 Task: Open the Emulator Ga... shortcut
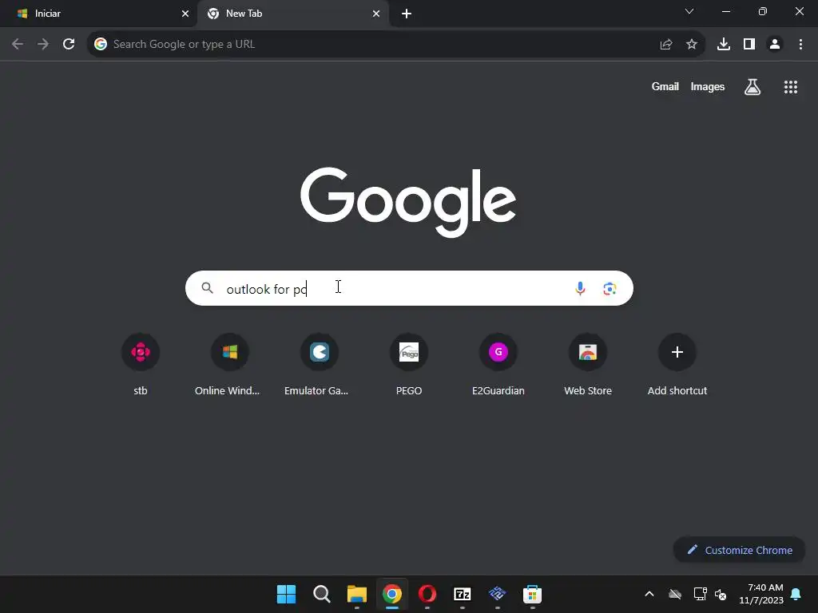pos(320,365)
